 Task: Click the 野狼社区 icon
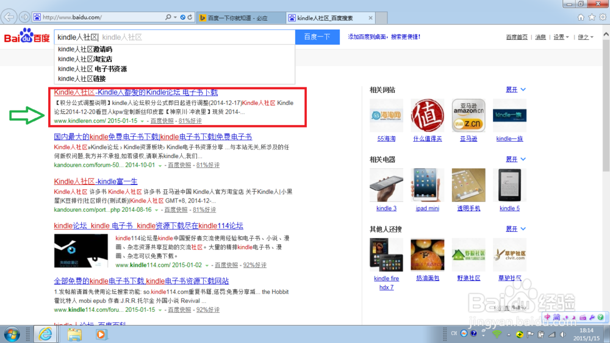point(468,255)
